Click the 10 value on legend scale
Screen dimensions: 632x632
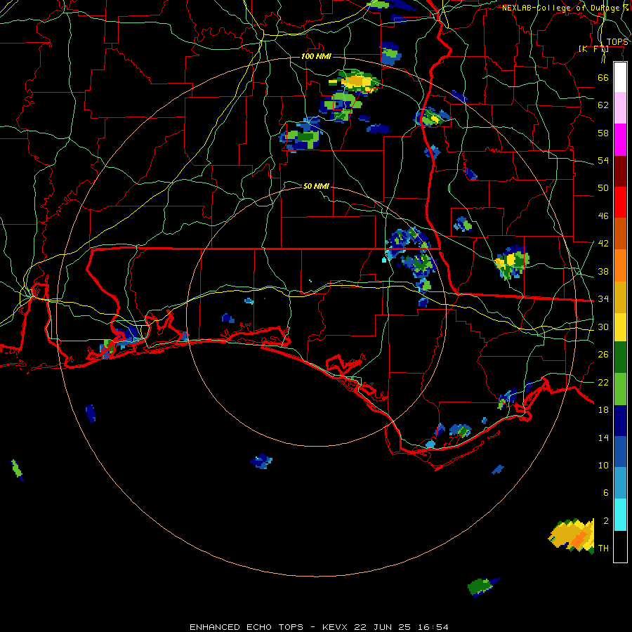[603, 465]
